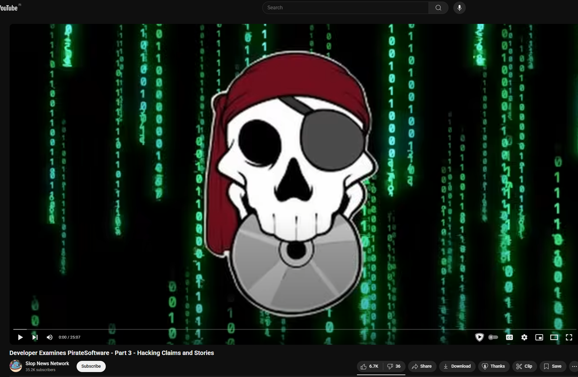Skip to the next video
The height and width of the screenshot is (377, 578).
pos(35,337)
